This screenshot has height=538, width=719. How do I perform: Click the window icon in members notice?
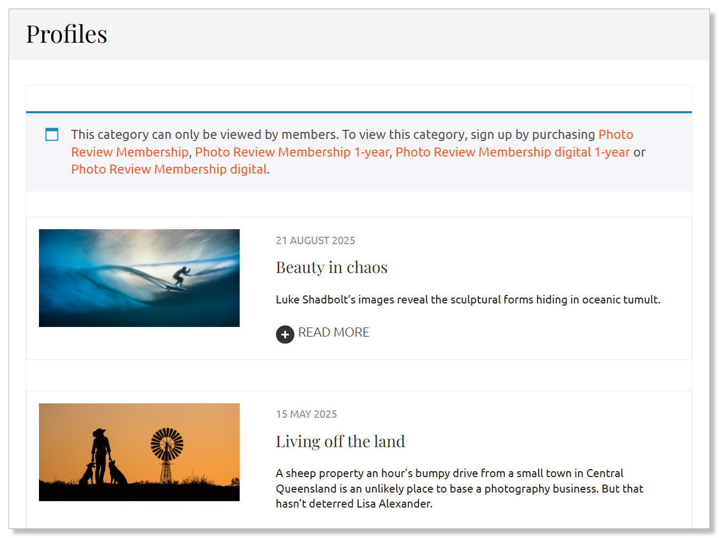[52, 135]
